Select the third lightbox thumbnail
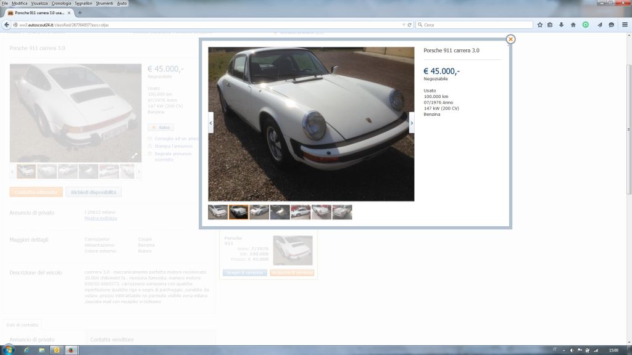This screenshot has height=355, width=632. tap(259, 212)
